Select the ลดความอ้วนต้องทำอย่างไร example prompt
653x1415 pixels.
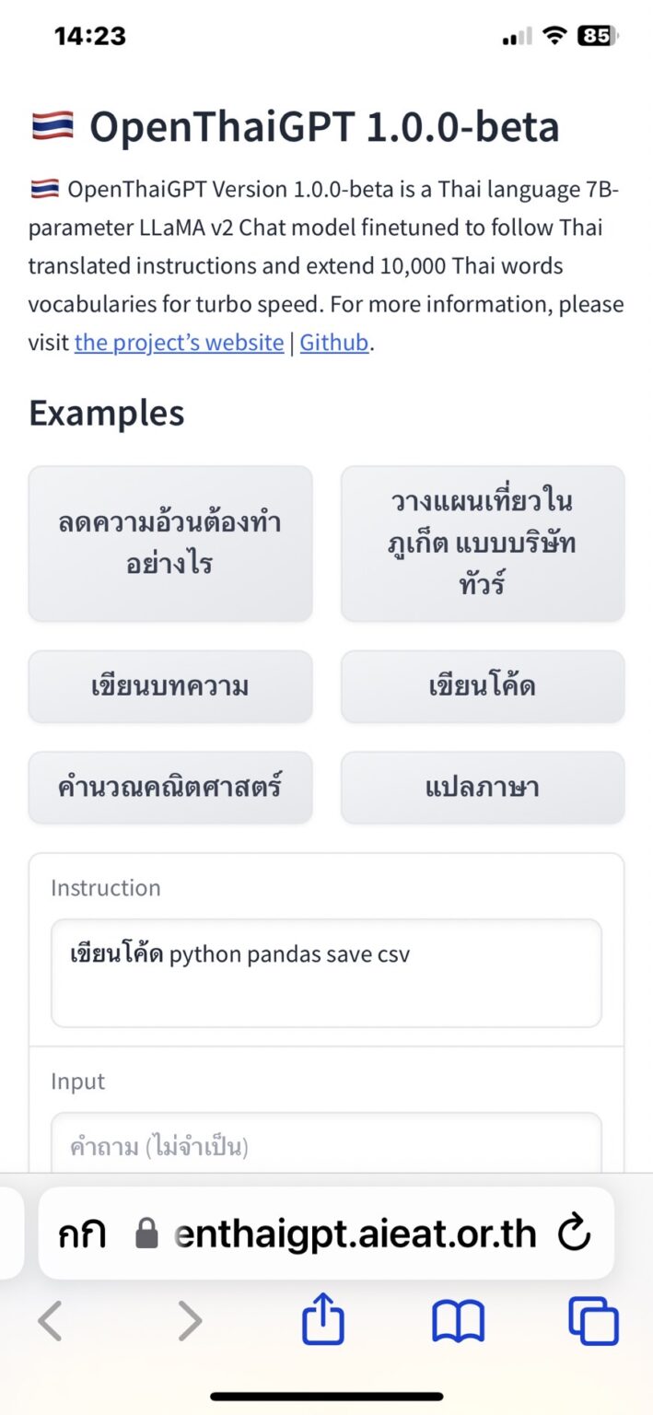[170, 544]
